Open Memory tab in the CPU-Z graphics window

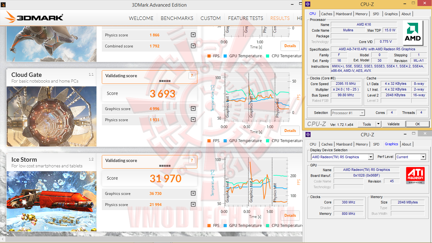click(x=362, y=144)
